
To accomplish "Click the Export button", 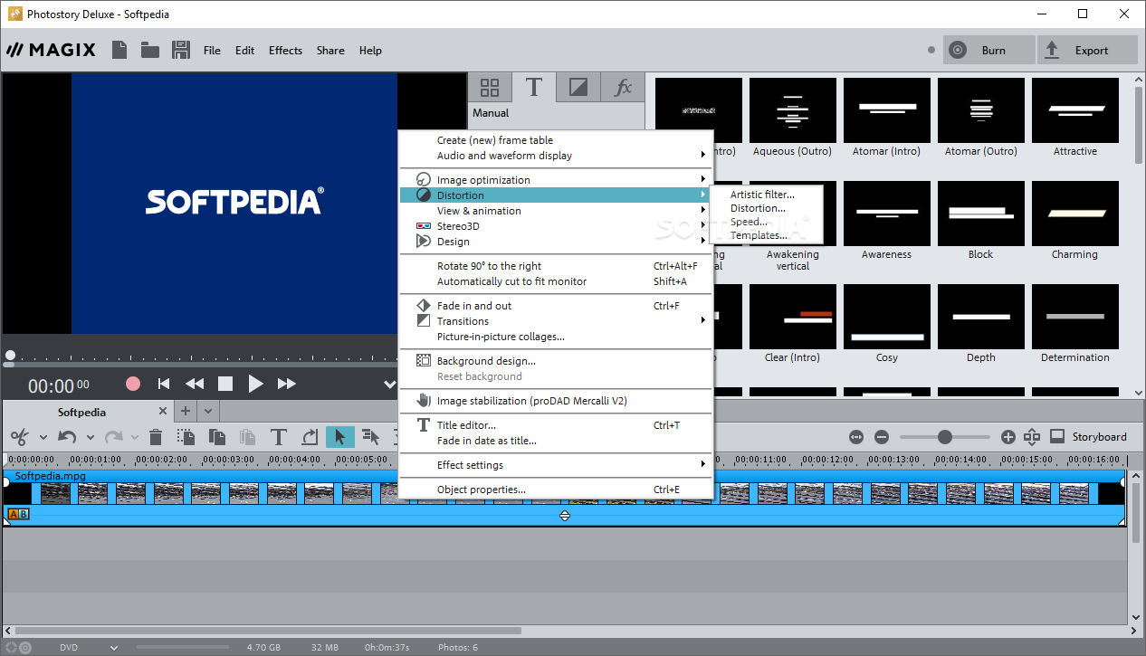I will pos(1087,50).
